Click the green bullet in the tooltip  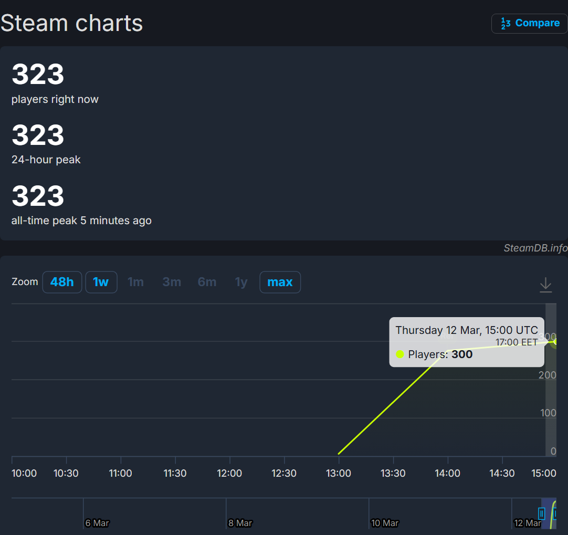[x=400, y=354]
